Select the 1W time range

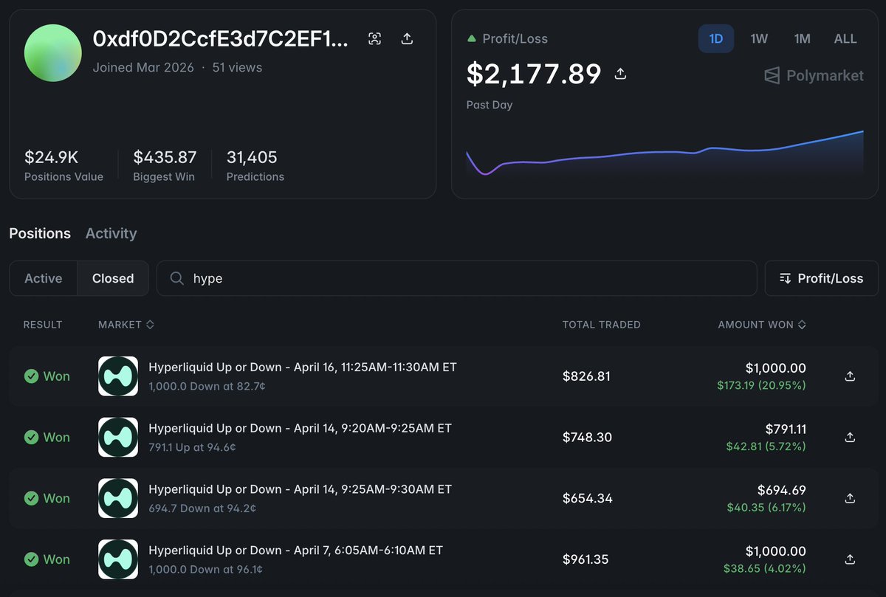point(759,38)
